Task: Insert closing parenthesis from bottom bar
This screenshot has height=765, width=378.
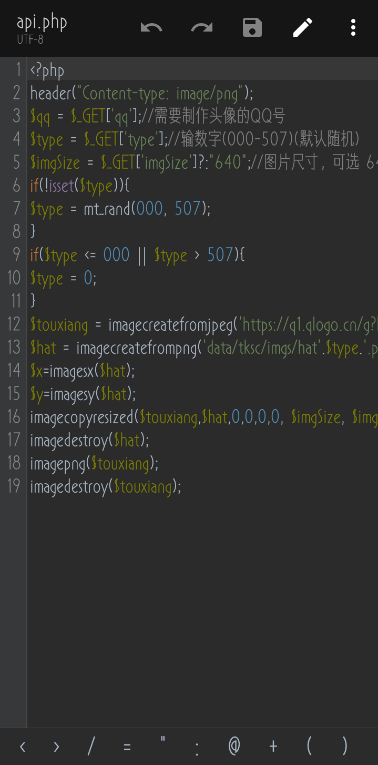Action: 345,746
